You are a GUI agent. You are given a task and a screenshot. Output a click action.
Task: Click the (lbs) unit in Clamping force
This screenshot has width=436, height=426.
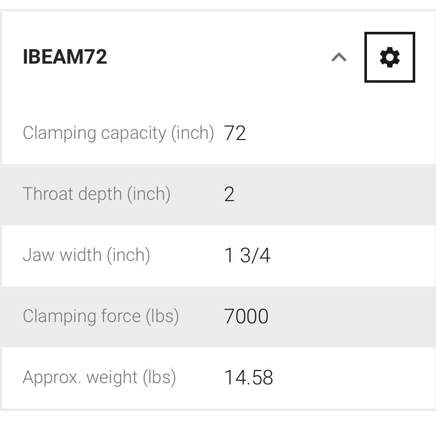click(162, 317)
